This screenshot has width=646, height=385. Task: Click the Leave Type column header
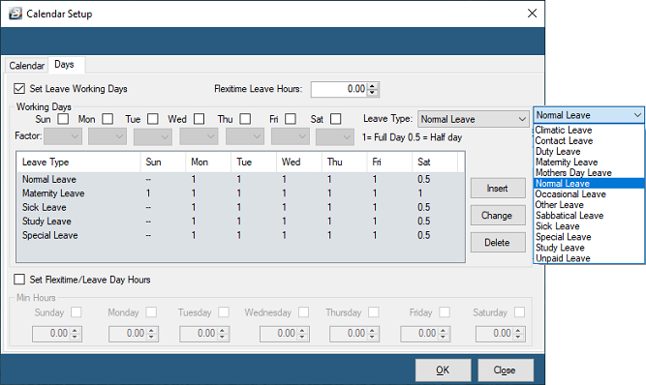tap(78, 163)
